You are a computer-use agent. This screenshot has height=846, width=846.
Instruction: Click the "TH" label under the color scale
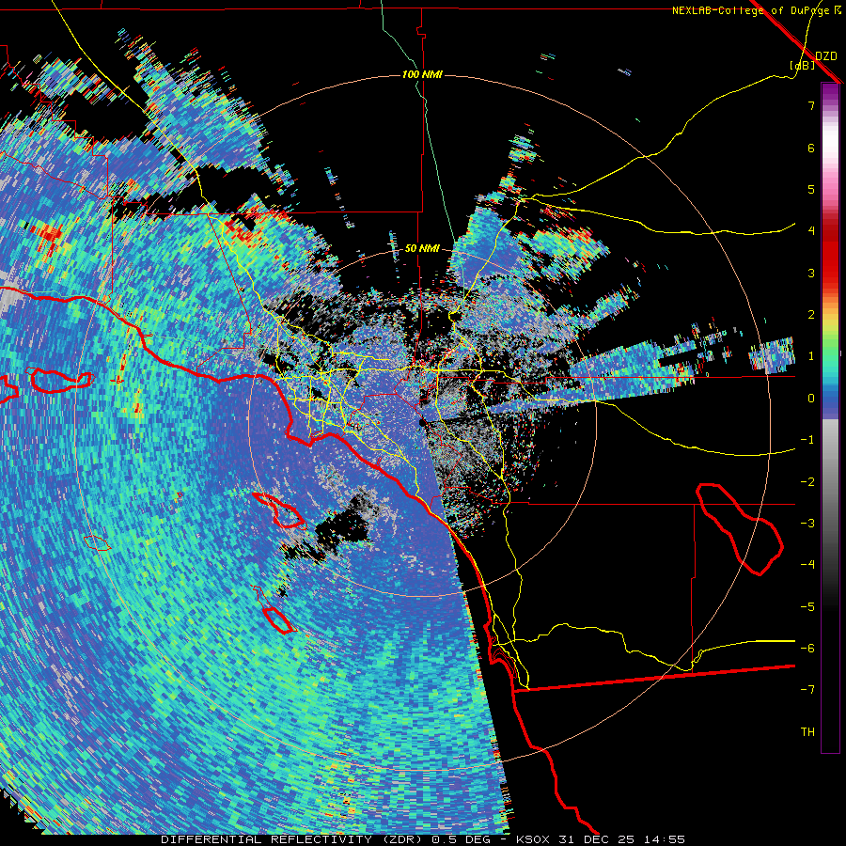coord(807,732)
